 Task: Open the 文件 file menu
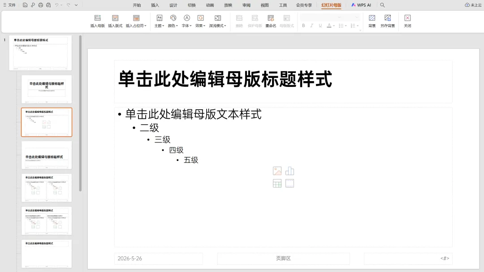click(x=9, y=5)
